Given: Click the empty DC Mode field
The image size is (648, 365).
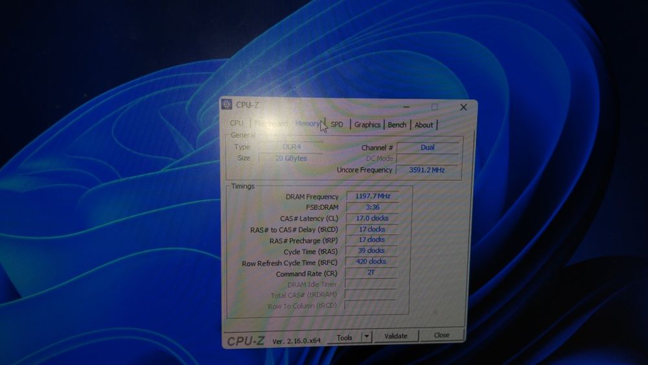Looking at the screenshot, I should [x=428, y=159].
